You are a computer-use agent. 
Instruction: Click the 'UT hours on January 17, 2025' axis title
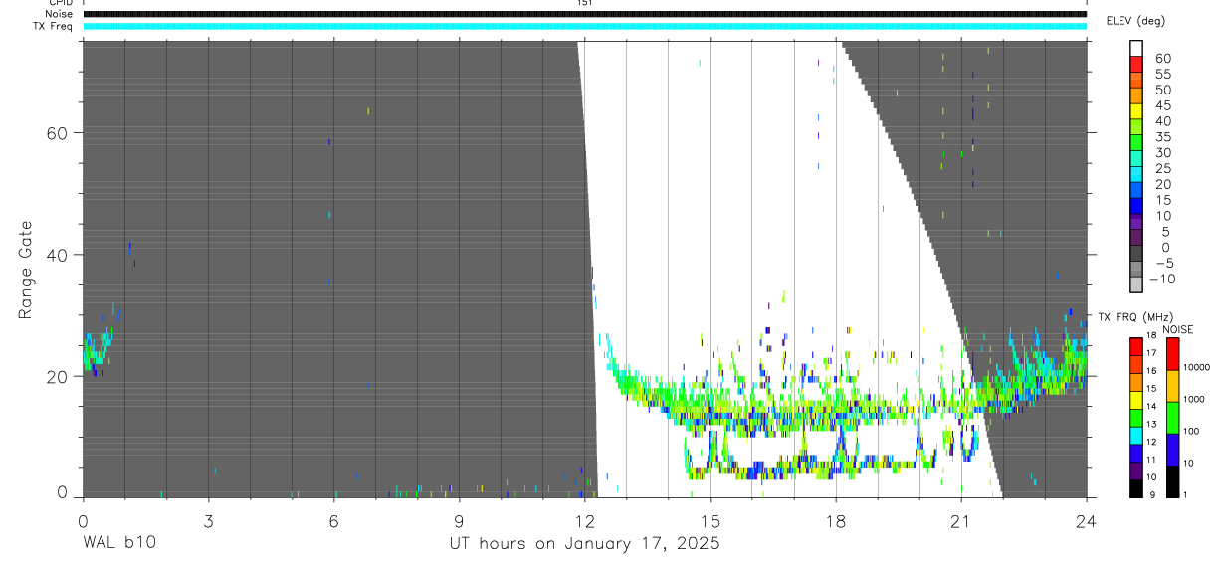(x=583, y=544)
